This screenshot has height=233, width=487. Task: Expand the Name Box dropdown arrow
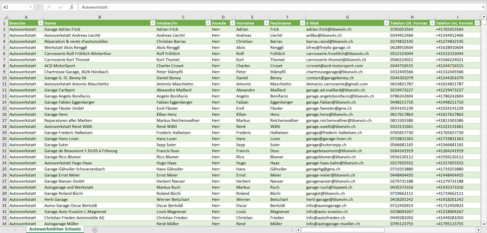click(x=31, y=7)
